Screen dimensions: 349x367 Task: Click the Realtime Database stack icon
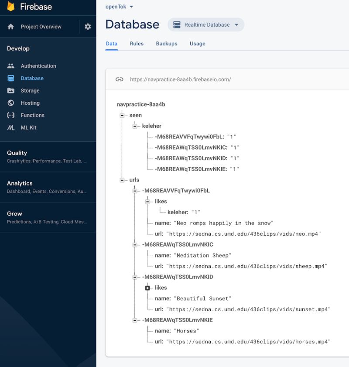pyautogui.click(x=177, y=24)
